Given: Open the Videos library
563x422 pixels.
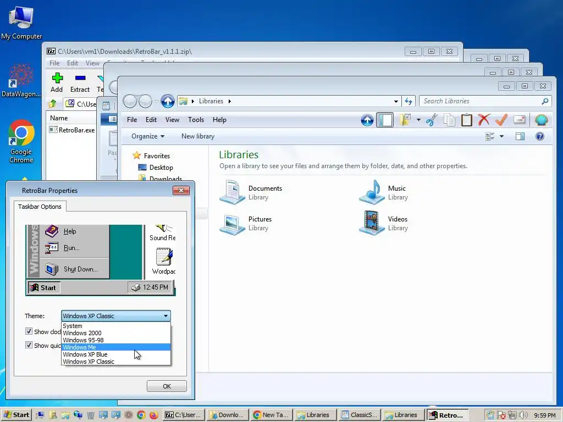Looking at the screenshot, I should (x=384, y=223).
